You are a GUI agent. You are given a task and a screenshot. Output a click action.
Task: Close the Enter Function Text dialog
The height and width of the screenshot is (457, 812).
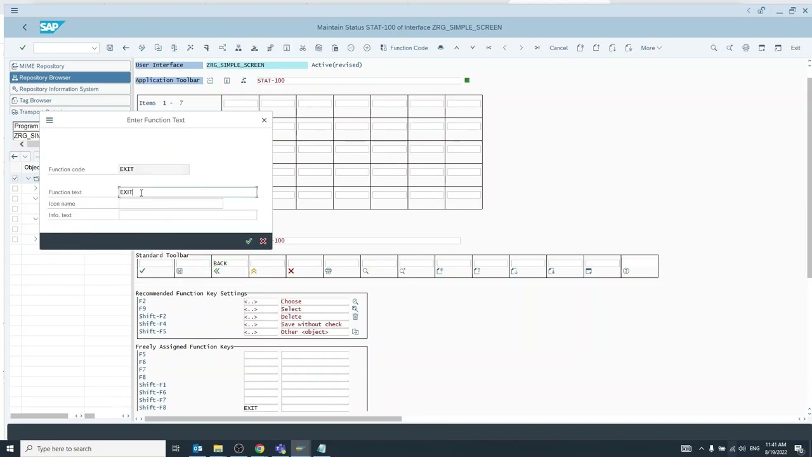[x=265, y=120]
